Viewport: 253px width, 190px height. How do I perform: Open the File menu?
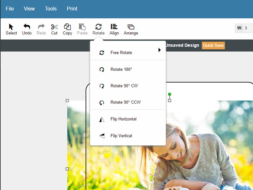pos(10,9)
